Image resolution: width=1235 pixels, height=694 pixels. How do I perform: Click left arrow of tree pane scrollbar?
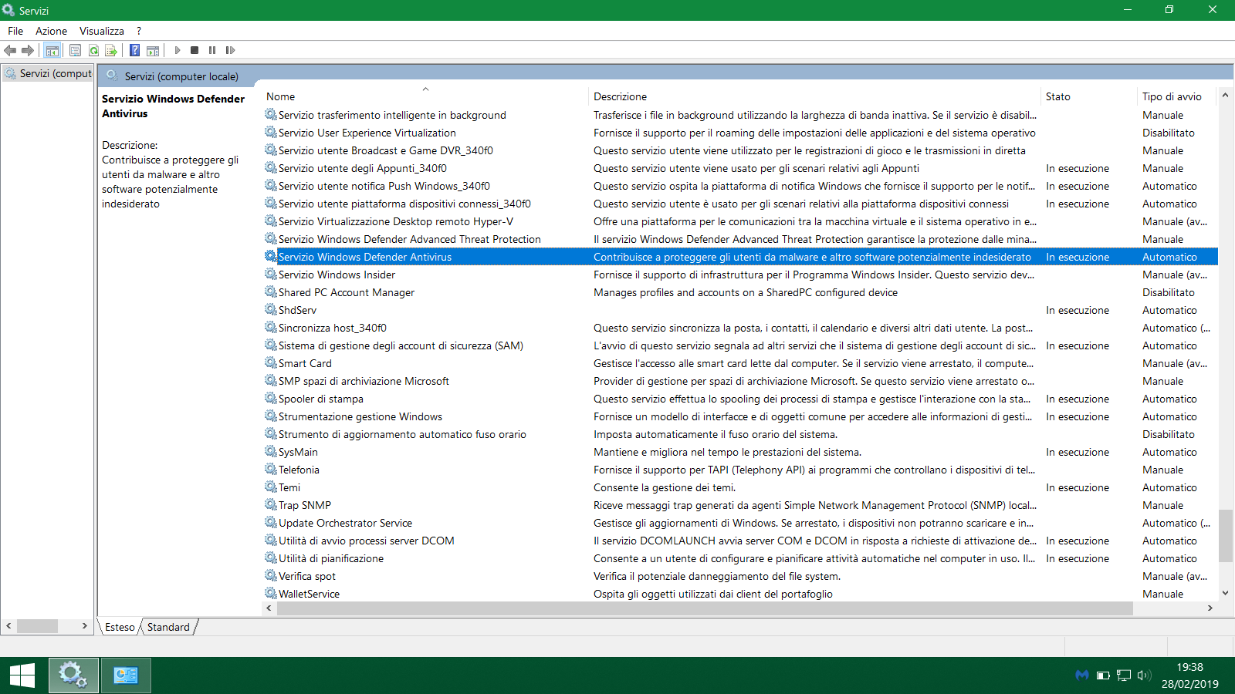click(8, 626)
